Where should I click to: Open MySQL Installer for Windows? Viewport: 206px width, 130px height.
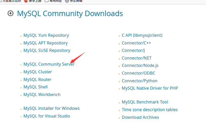(52, 109)
